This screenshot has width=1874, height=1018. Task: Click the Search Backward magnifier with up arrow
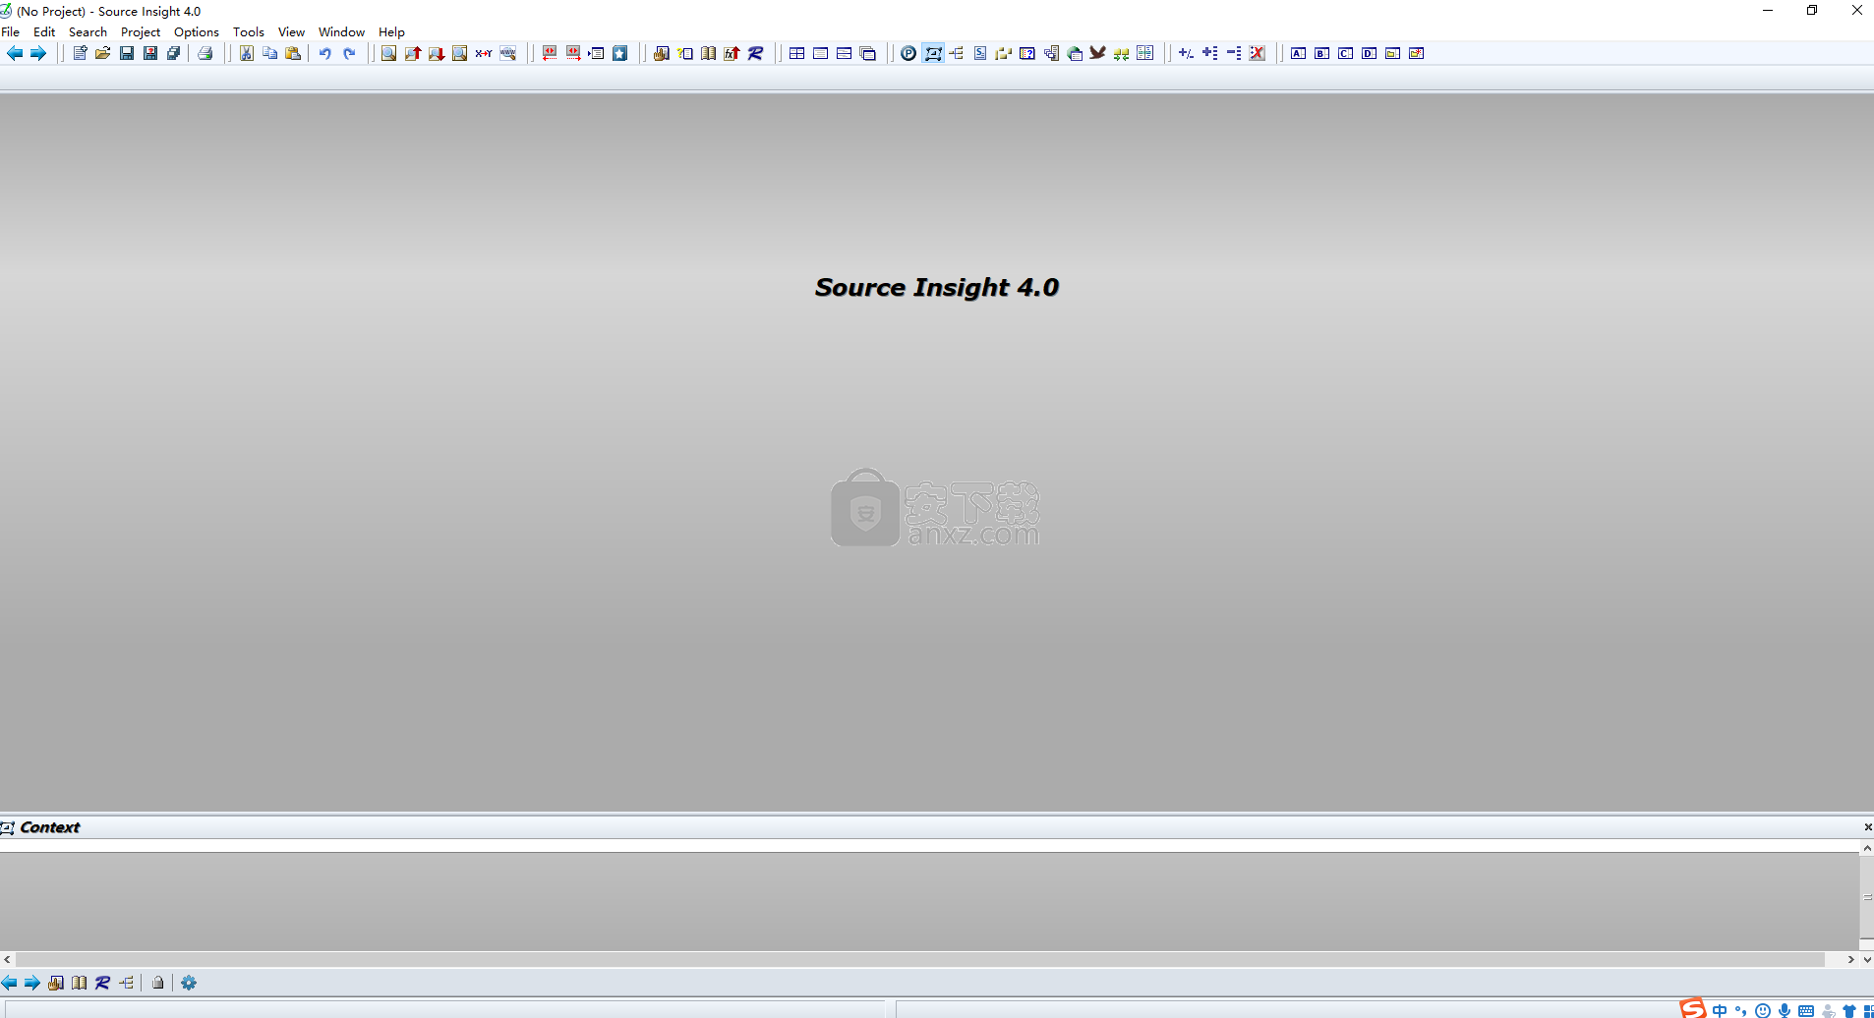point(413,53)
